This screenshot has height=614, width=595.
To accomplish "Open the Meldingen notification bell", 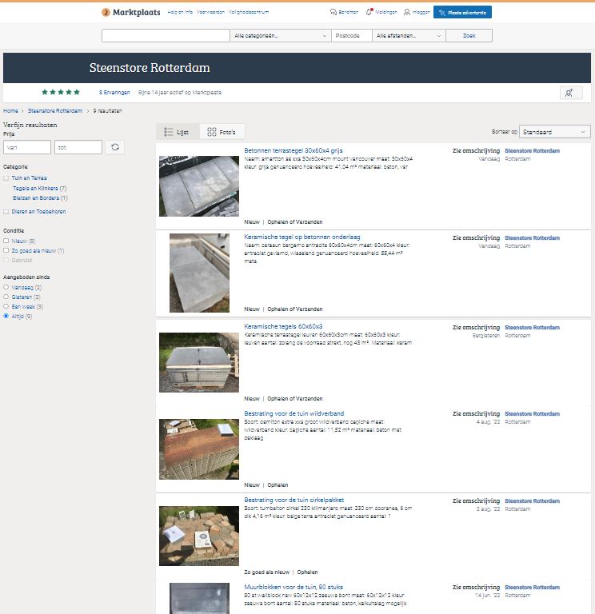I will pos(369,12).
